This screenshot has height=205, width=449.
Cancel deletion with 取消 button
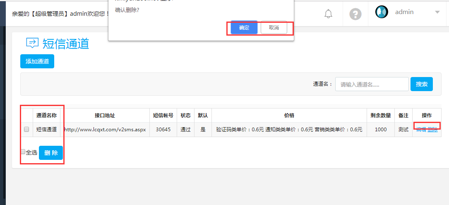274,28
